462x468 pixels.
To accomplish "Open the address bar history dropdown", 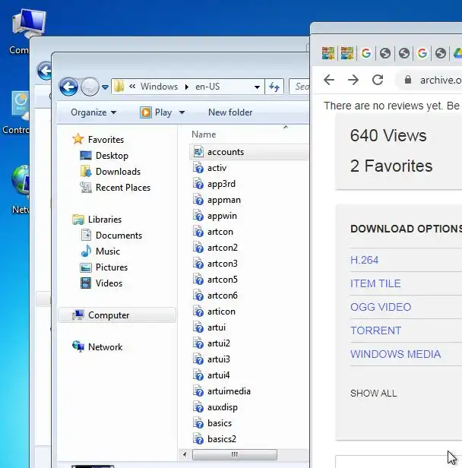I will [257, 87].
